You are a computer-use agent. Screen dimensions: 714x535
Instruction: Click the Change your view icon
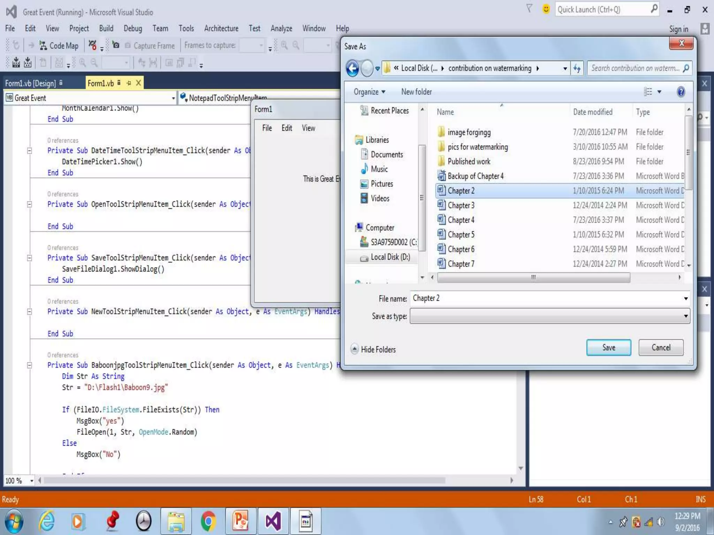(648, 92)
